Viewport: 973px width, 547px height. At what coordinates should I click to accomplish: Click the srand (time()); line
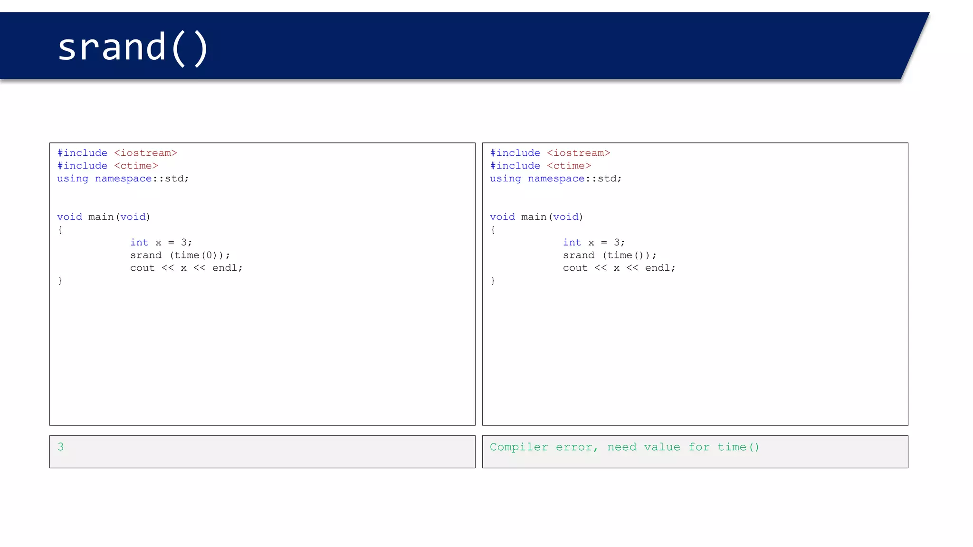click(610, 255)
